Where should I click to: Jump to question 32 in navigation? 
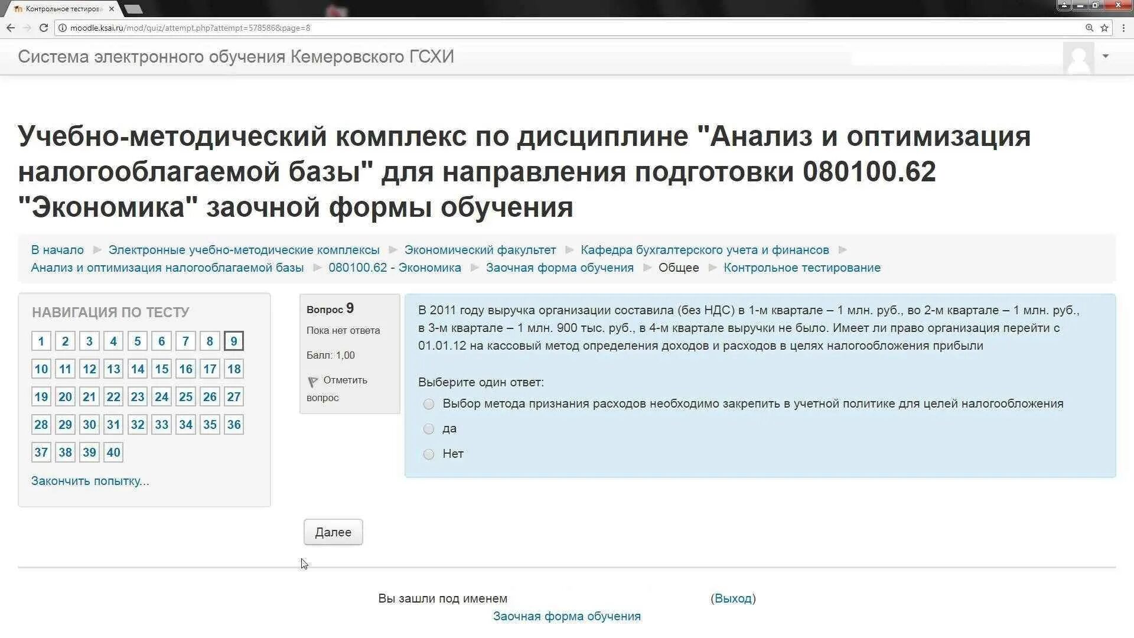138,425
